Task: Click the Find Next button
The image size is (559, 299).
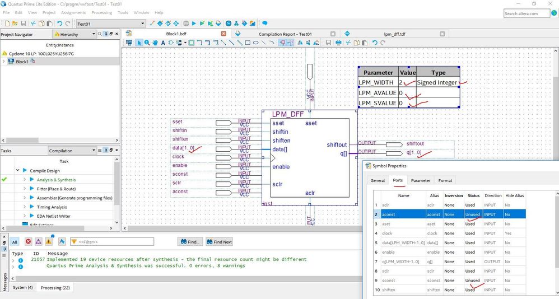Action: point(219,241)
